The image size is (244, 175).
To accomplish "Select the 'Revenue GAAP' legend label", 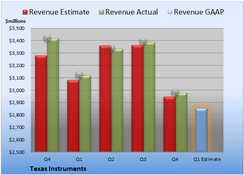I will point(199,12).
